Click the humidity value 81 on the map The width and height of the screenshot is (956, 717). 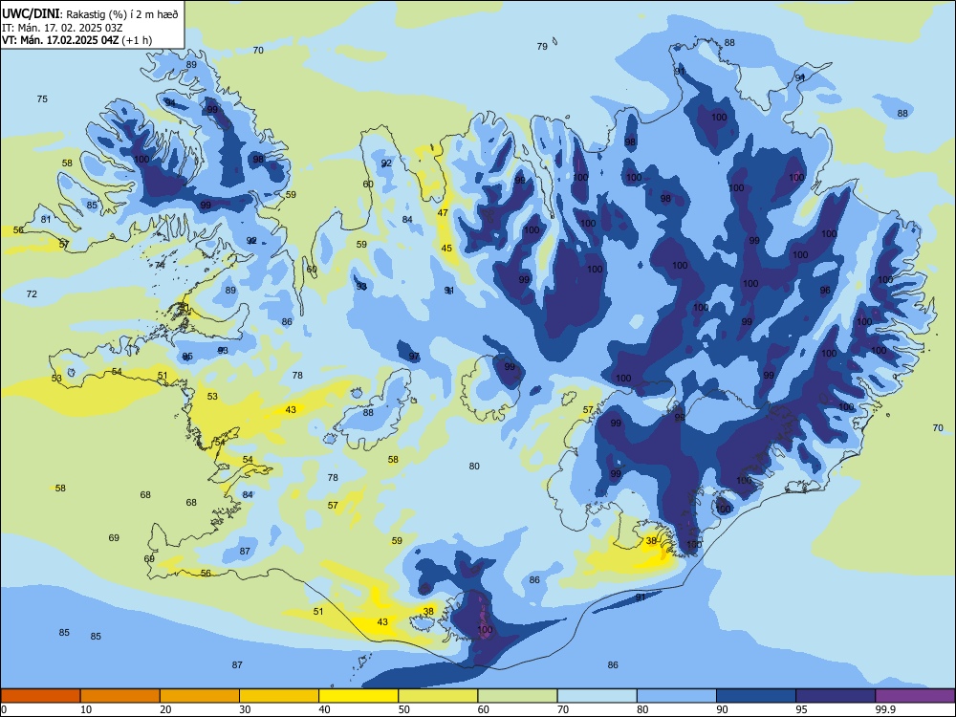coord(46,220)
